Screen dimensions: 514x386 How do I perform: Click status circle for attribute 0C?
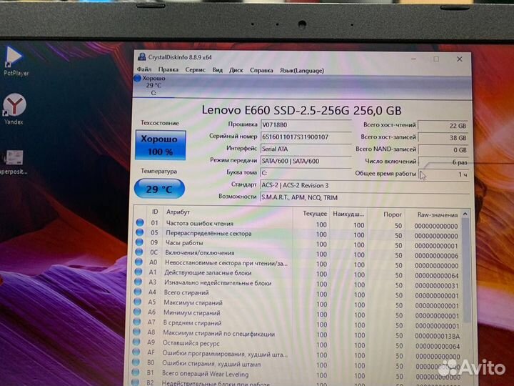point(139,252)
